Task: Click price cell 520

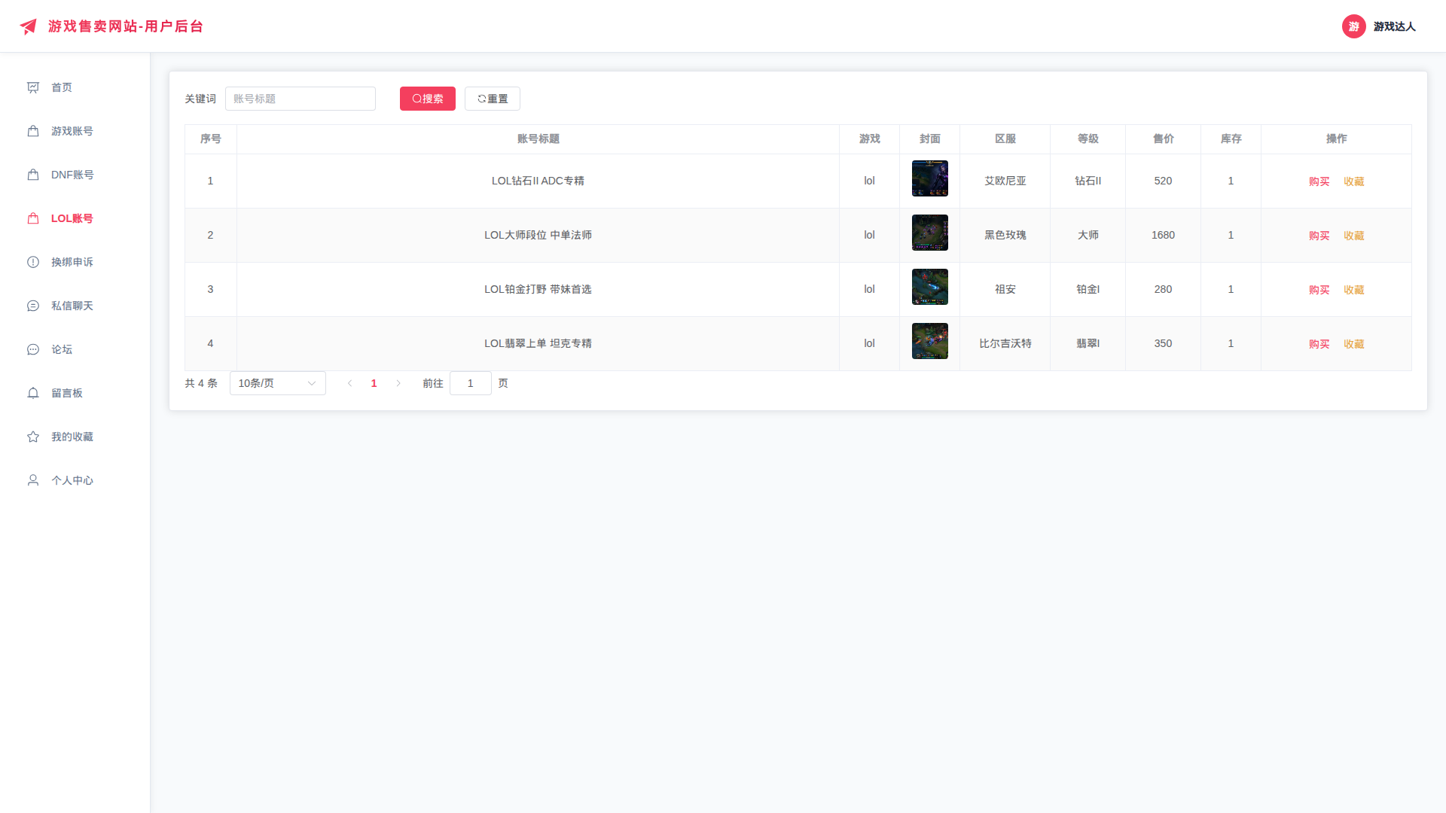Action: tap(1163, 181)
